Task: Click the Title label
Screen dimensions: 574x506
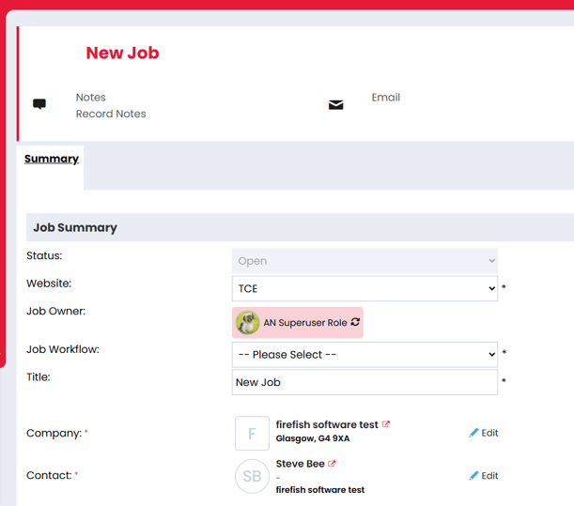Action: pos(39,376)
